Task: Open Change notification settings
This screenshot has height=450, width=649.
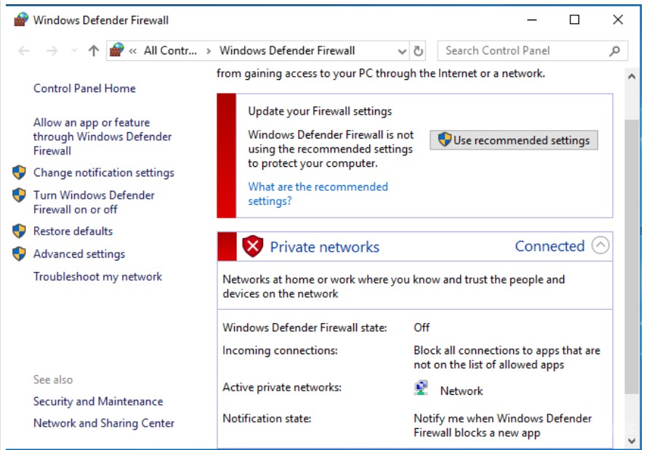Action: tap(104, 173)
